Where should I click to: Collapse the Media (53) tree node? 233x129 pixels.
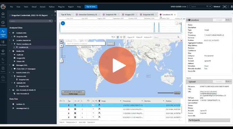(x=10, y=51)
